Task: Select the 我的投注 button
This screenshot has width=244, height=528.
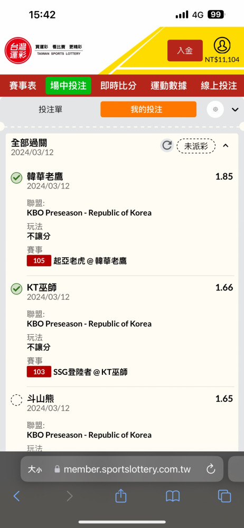Action: pyautogui.click(x=148, y=109)
